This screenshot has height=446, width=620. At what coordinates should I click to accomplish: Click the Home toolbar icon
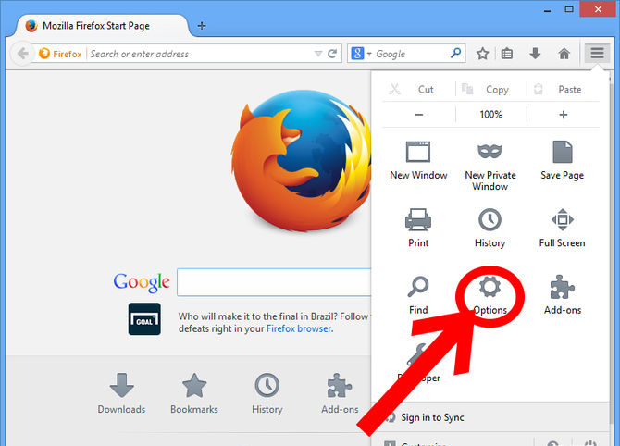564,54
